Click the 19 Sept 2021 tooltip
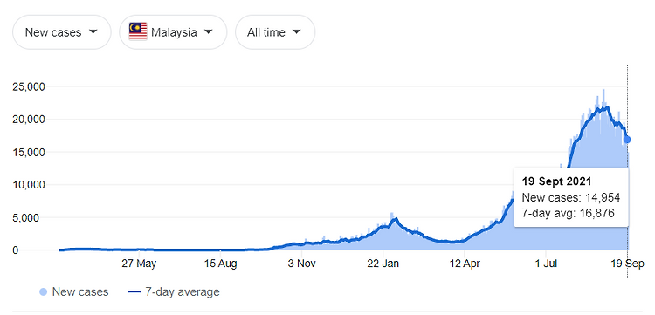This screenshot has height=315, width=655. point(571,197)
